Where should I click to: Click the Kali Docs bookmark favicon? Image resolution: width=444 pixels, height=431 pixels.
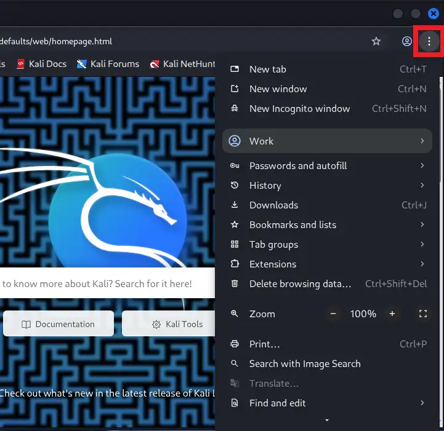click(x=20, y=64)
